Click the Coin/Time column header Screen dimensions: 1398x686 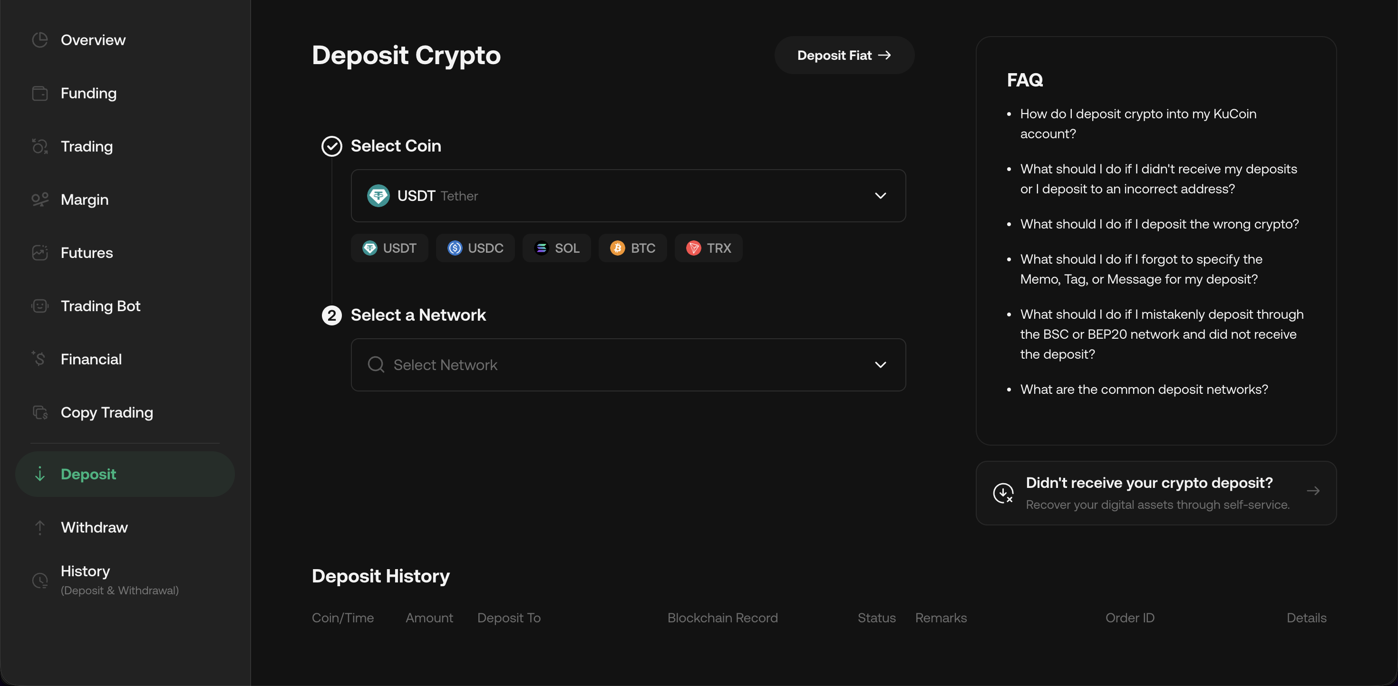click(x=342, y=618)
